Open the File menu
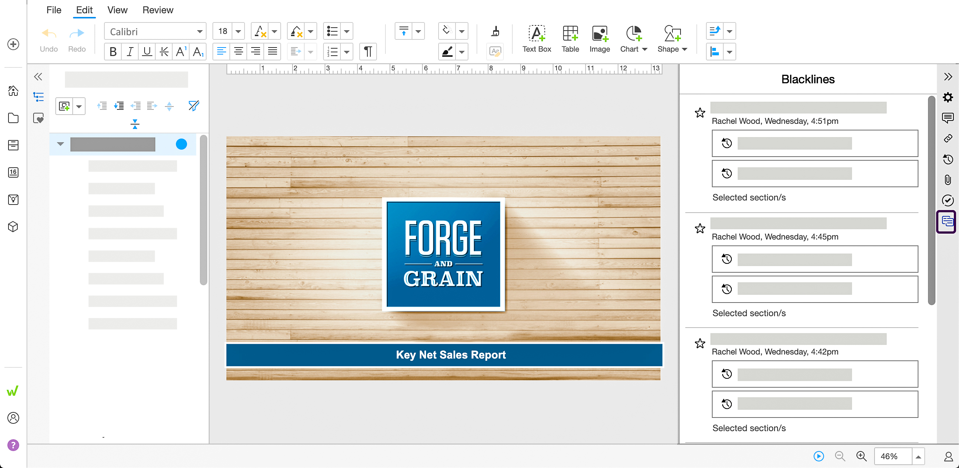 [x=53, y=10]
